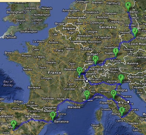Click the Austria country label

pyautogui.click(x=132, y=63)
